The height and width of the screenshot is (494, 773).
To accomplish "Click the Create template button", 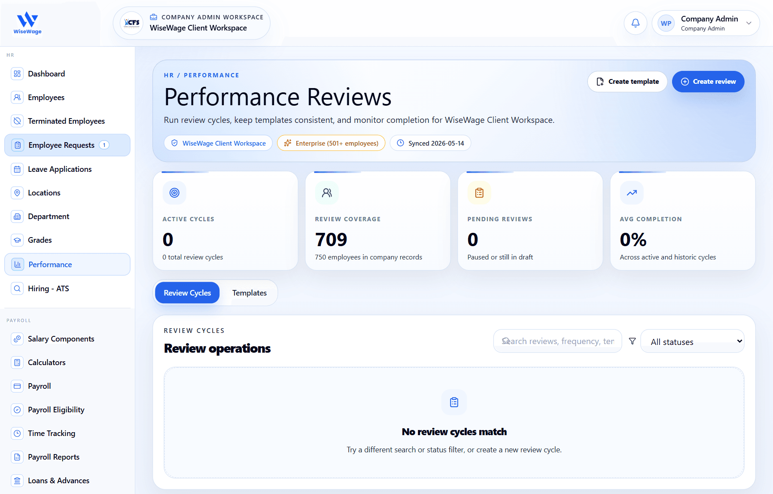I will [x=627, y=82].
